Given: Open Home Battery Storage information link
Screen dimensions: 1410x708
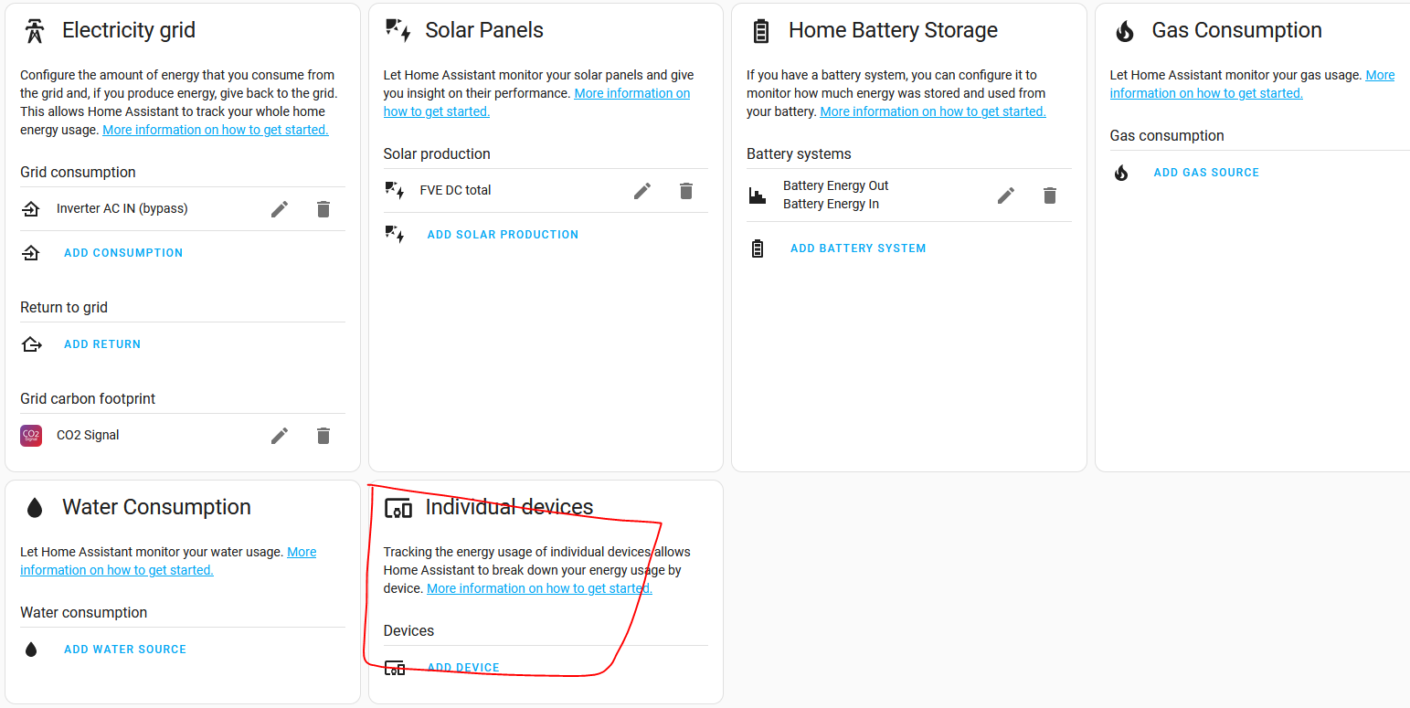Looking at the screenshot, I should [x=932, y=111].
